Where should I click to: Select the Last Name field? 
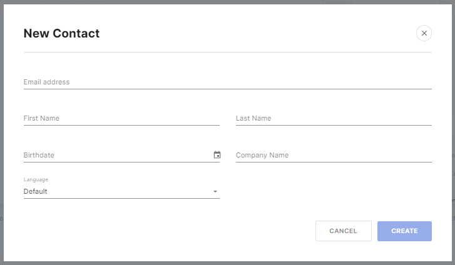click(334, 118)
